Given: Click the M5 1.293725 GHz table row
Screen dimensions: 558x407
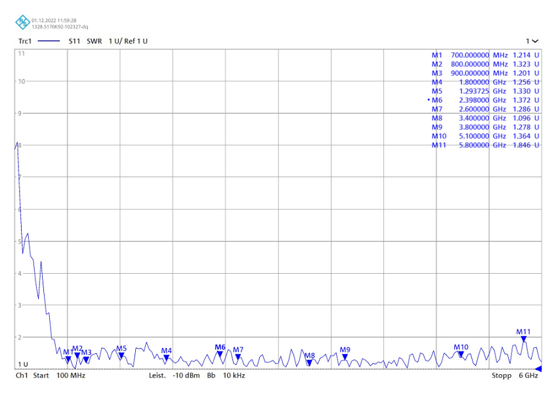Looking at the screenshot, I should 485,91.
